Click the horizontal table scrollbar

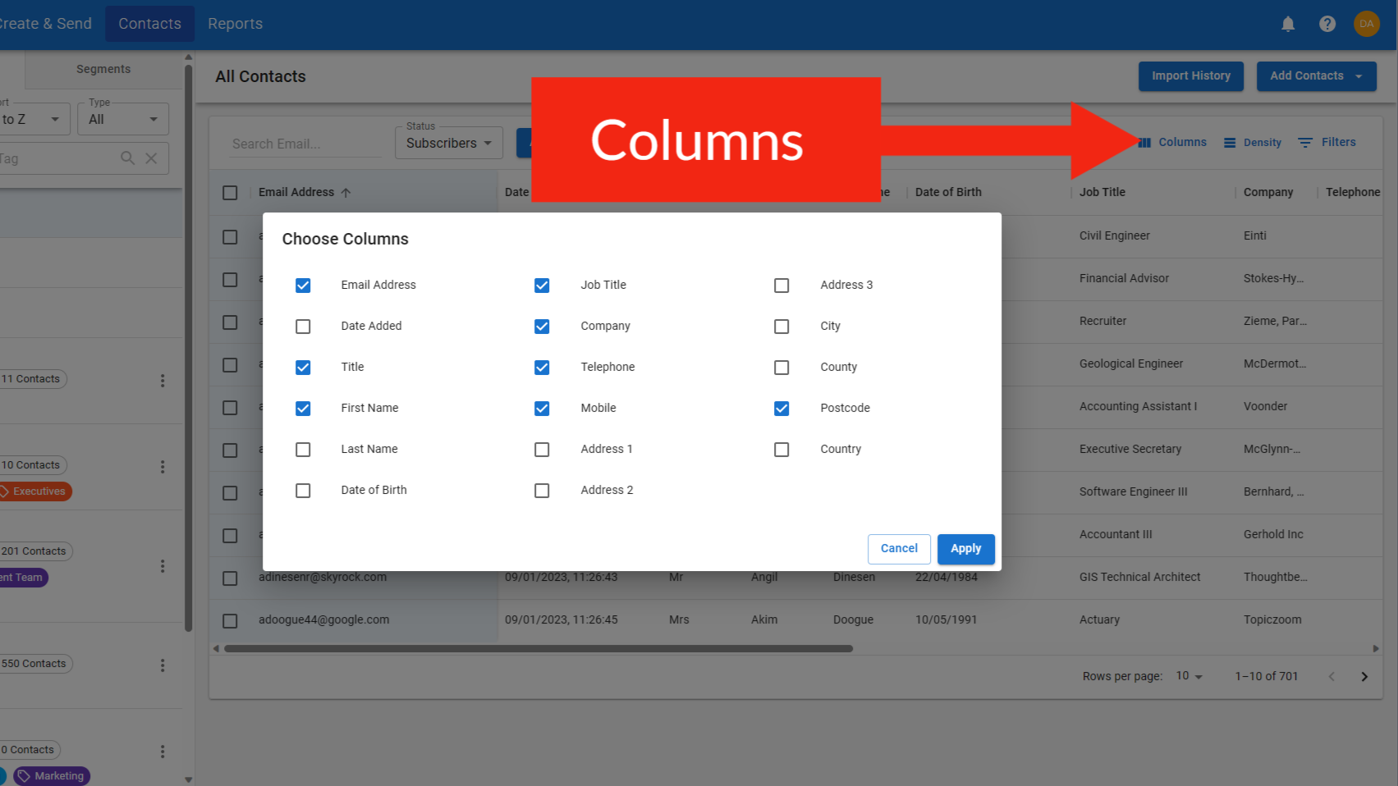coord(539,648)
